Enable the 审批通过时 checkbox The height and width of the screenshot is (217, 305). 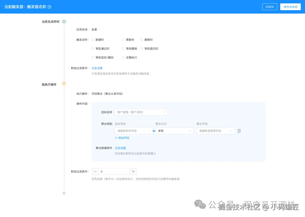[x=93, y=49]
